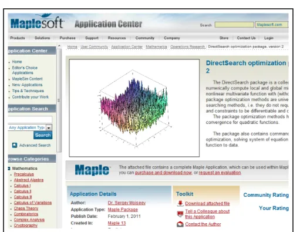The width and height of the screenshot is (300, 232).
Task: Open Contribute your Work link
Action: coord(31,97)
